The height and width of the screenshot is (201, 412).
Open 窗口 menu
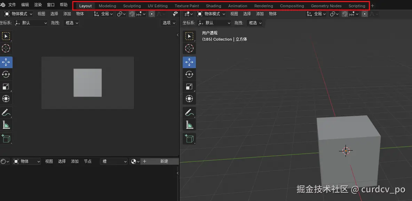click(51, 5)
